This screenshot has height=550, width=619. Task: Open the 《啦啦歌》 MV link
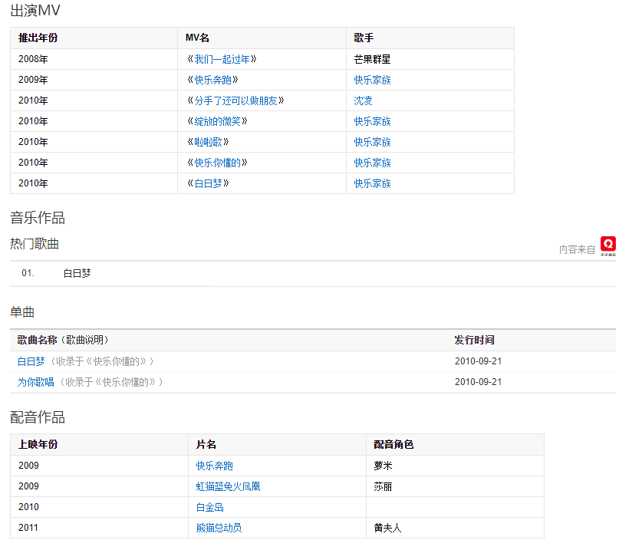tap(208, 142)
